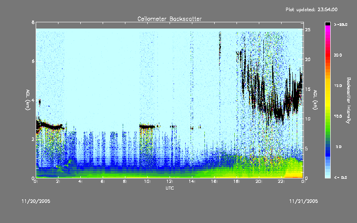Click the 'Plot updated: 23:54:00' timestamp
The image size is (357, 223).
pos(311,9)
